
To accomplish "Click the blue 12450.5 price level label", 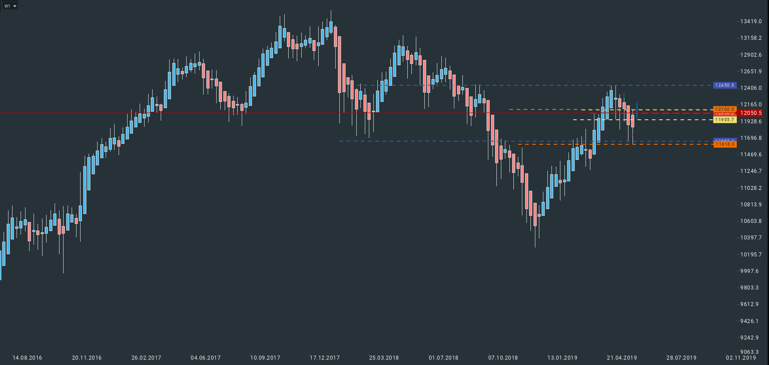I will tap(724, 85).
